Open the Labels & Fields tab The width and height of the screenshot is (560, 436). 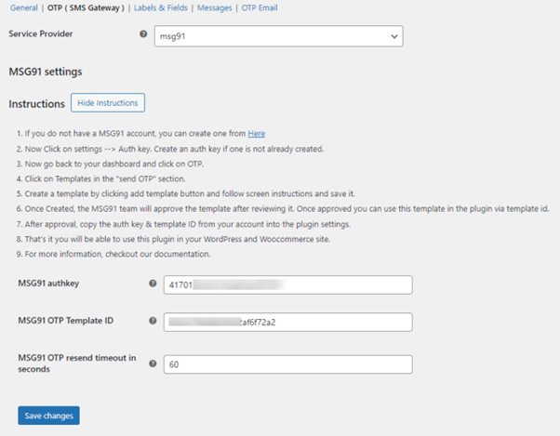(x=160, y=7)
